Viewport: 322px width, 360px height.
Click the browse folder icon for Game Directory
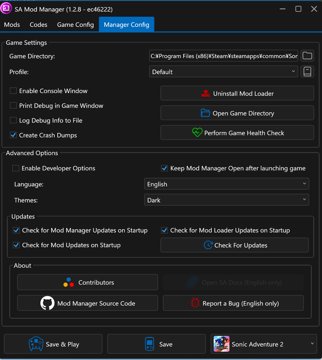tap(307, 56)
